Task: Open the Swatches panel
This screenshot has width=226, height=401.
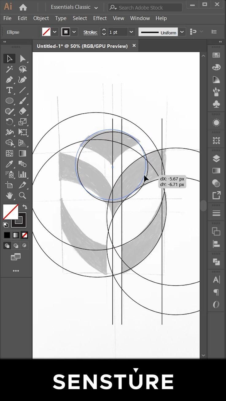Action: click(x=216, y=55)
